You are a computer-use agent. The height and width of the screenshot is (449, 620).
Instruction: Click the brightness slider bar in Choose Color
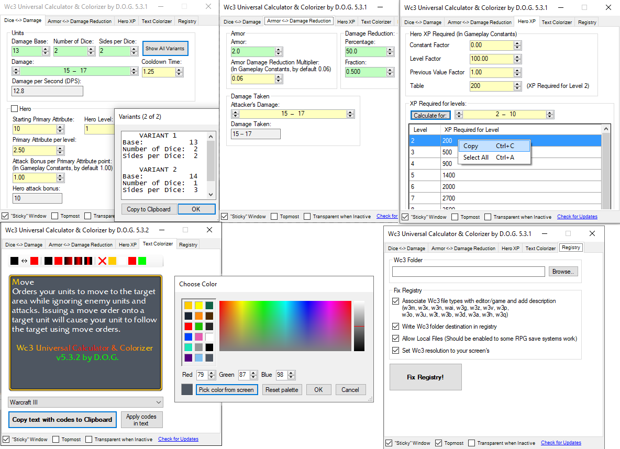tap(359, 326)
